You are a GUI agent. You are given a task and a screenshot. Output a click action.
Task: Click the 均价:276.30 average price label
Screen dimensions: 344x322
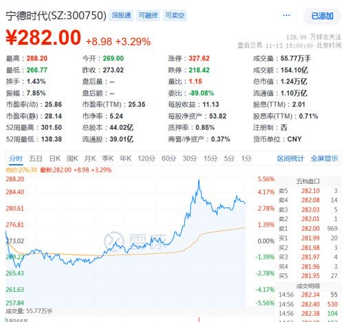click(21, 170)
